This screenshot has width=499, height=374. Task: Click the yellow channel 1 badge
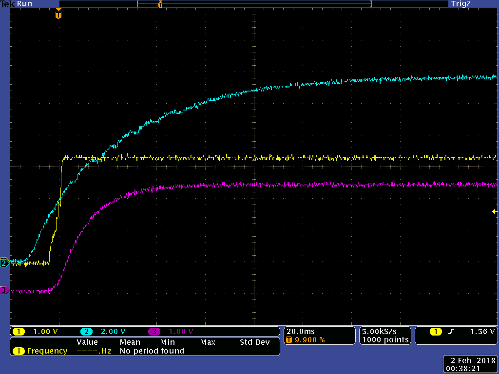tap(19, 332)
